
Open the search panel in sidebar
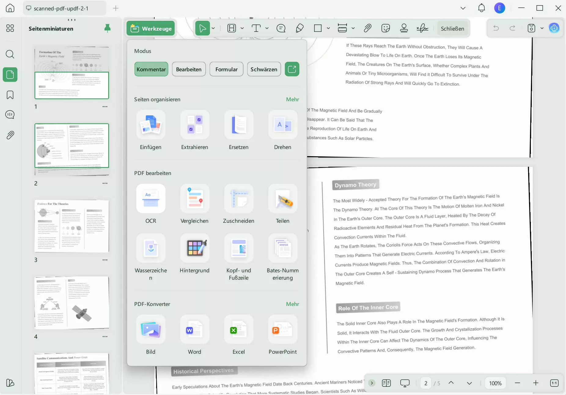(x=10, y=54)
